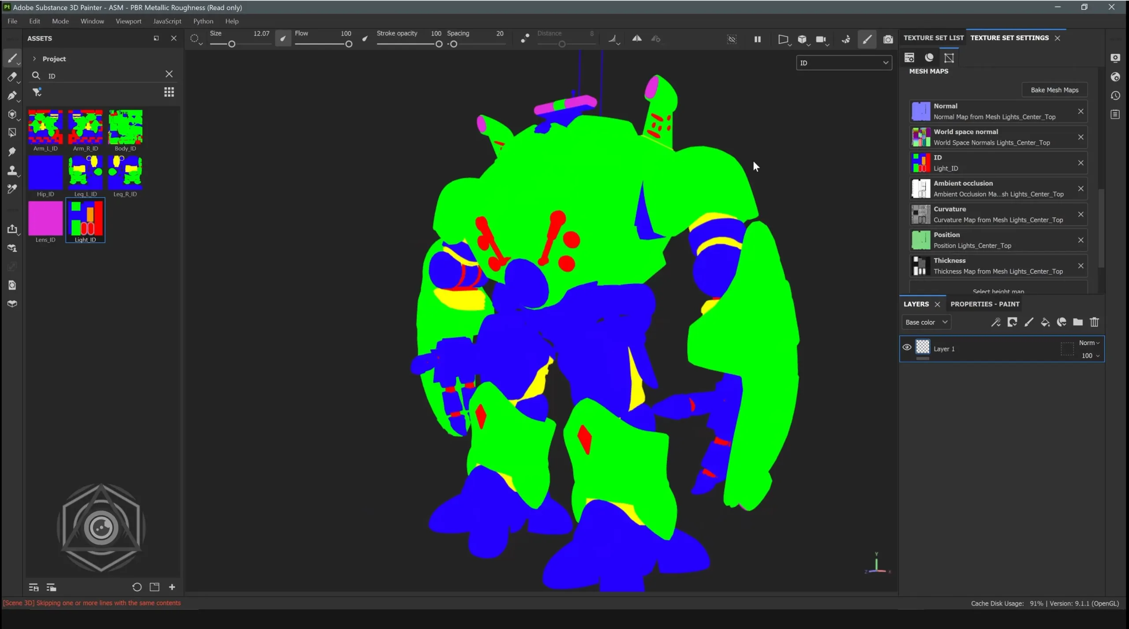
Task: Expand the Project assets tree
Action: [x=34, y=58]
